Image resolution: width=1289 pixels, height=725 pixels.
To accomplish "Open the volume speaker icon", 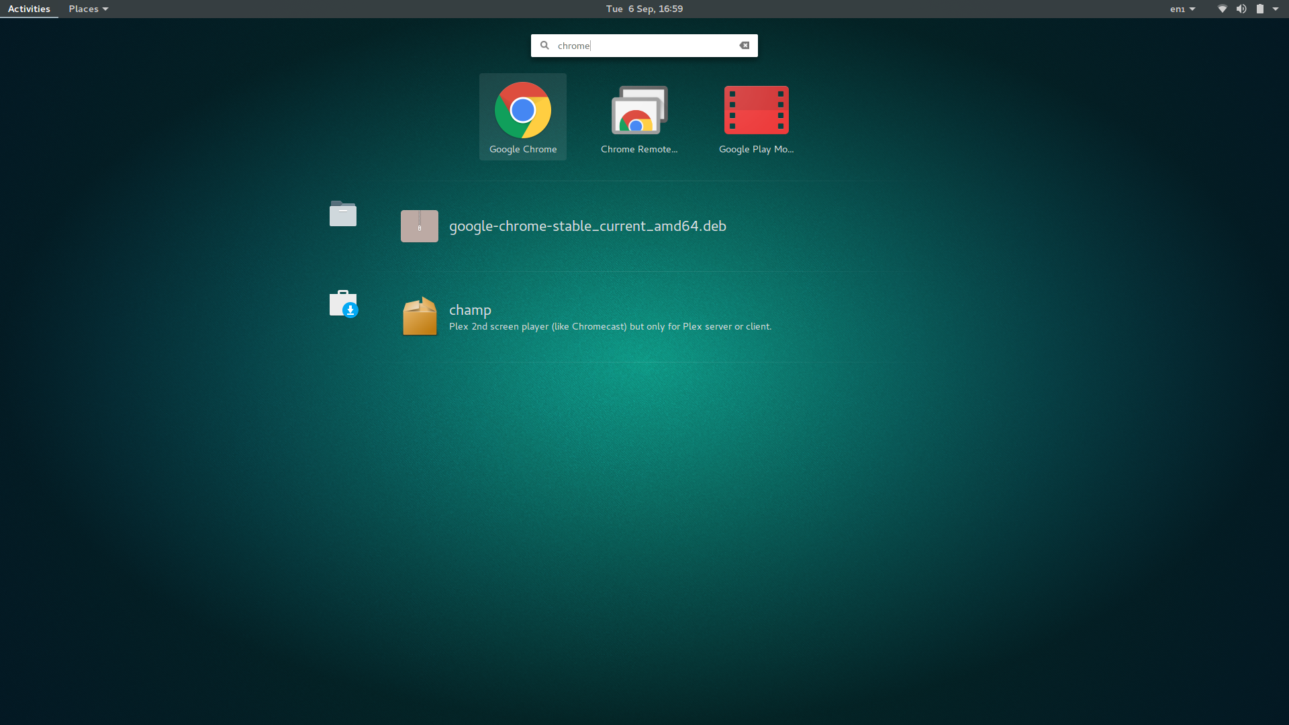I will (x=1241, y=9).
